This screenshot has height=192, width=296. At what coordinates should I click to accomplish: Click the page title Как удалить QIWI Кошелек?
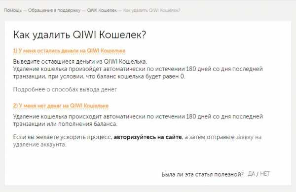point(79,35)
